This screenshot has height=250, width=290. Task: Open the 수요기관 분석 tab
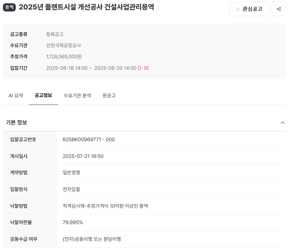77,96
